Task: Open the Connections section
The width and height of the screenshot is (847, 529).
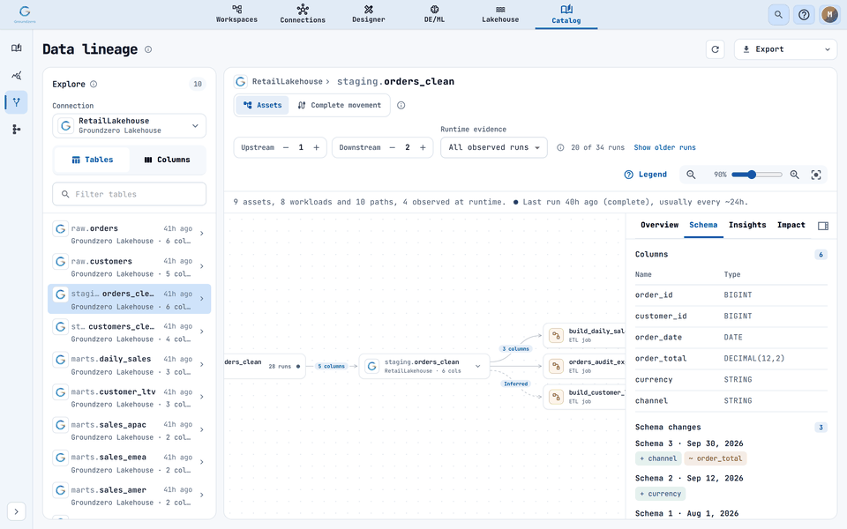Action: 303,14
